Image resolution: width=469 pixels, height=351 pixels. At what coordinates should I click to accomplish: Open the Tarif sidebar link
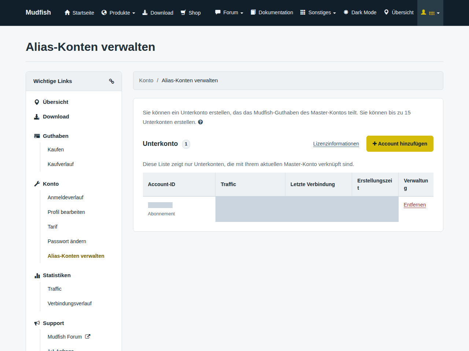(x=52, y=227)
